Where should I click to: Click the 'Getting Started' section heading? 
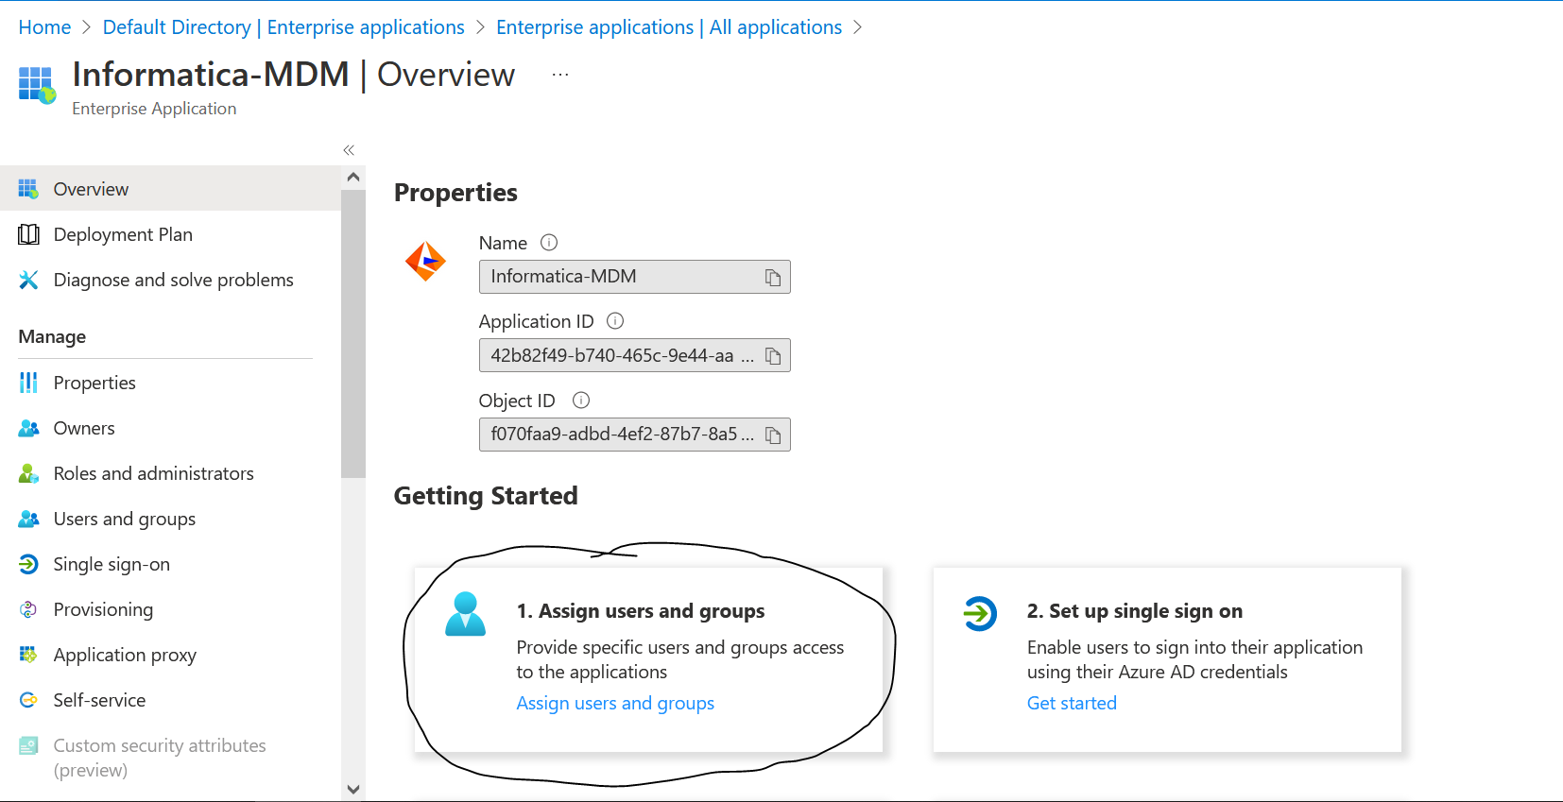click(x=486, y=496)
